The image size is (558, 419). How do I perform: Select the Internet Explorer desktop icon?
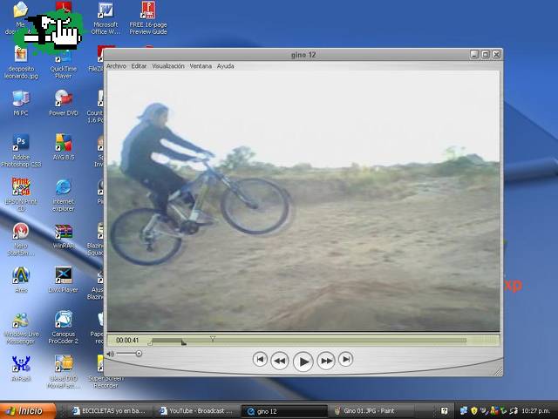point(63,193)
